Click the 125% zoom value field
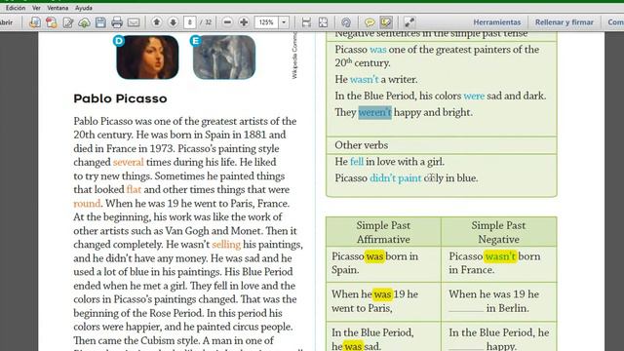The image size is (624, 351). pos(266,22)
